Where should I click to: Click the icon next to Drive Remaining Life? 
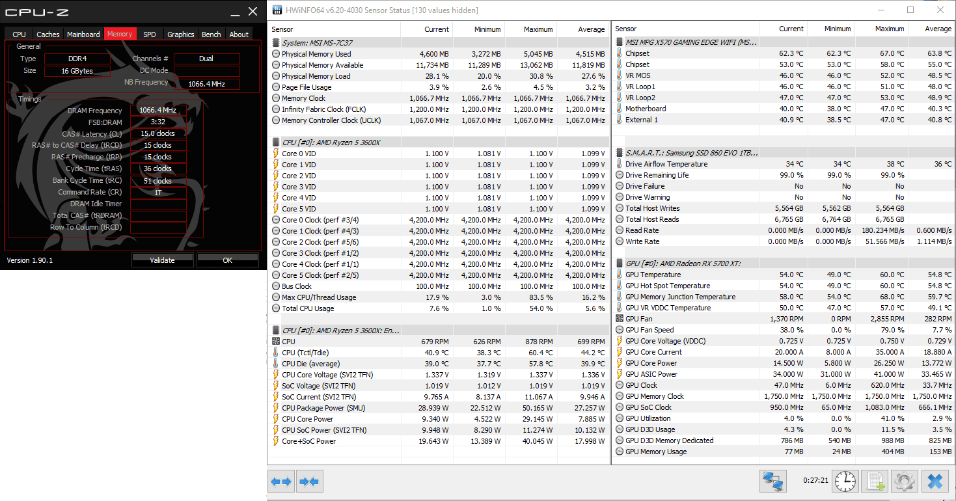[620, 175]
